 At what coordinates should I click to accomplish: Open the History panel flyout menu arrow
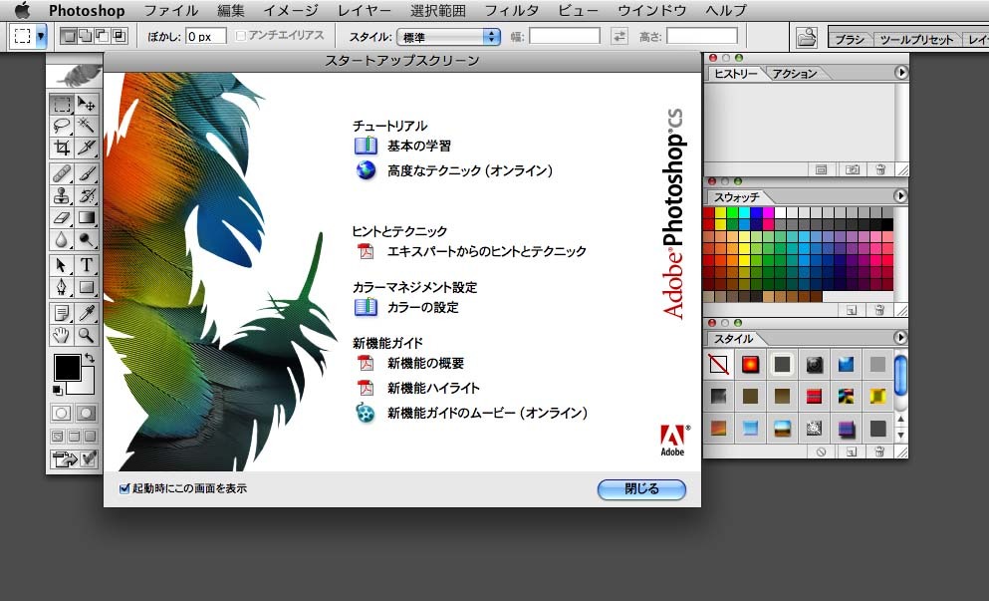(x=900, y=73)
